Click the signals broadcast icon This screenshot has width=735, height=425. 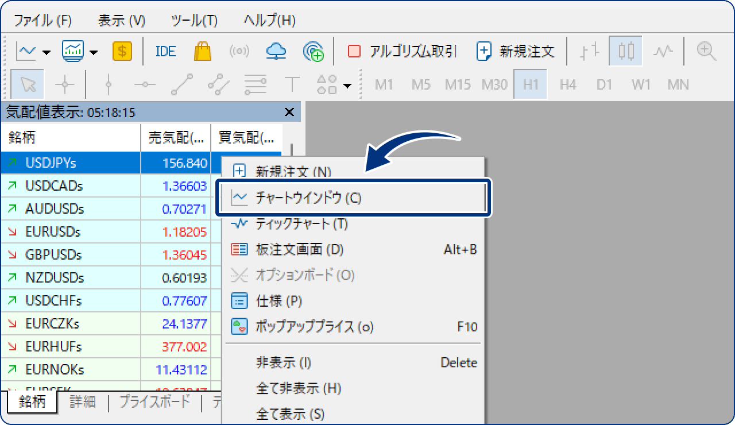tap(239, 52)
